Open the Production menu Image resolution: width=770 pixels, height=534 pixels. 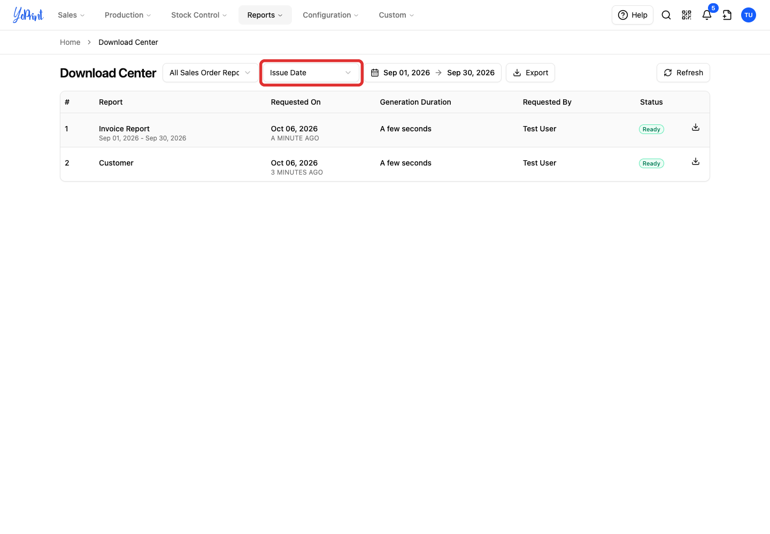(x=128, y=15)
